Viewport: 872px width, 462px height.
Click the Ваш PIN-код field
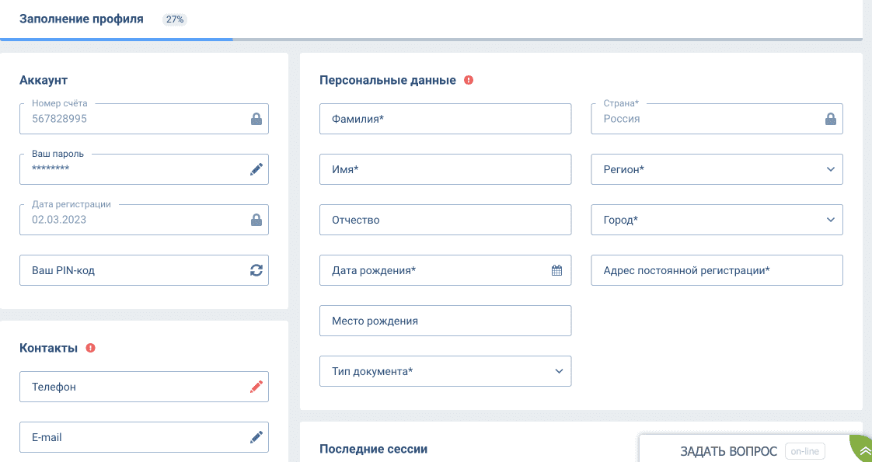coord(144,270)
